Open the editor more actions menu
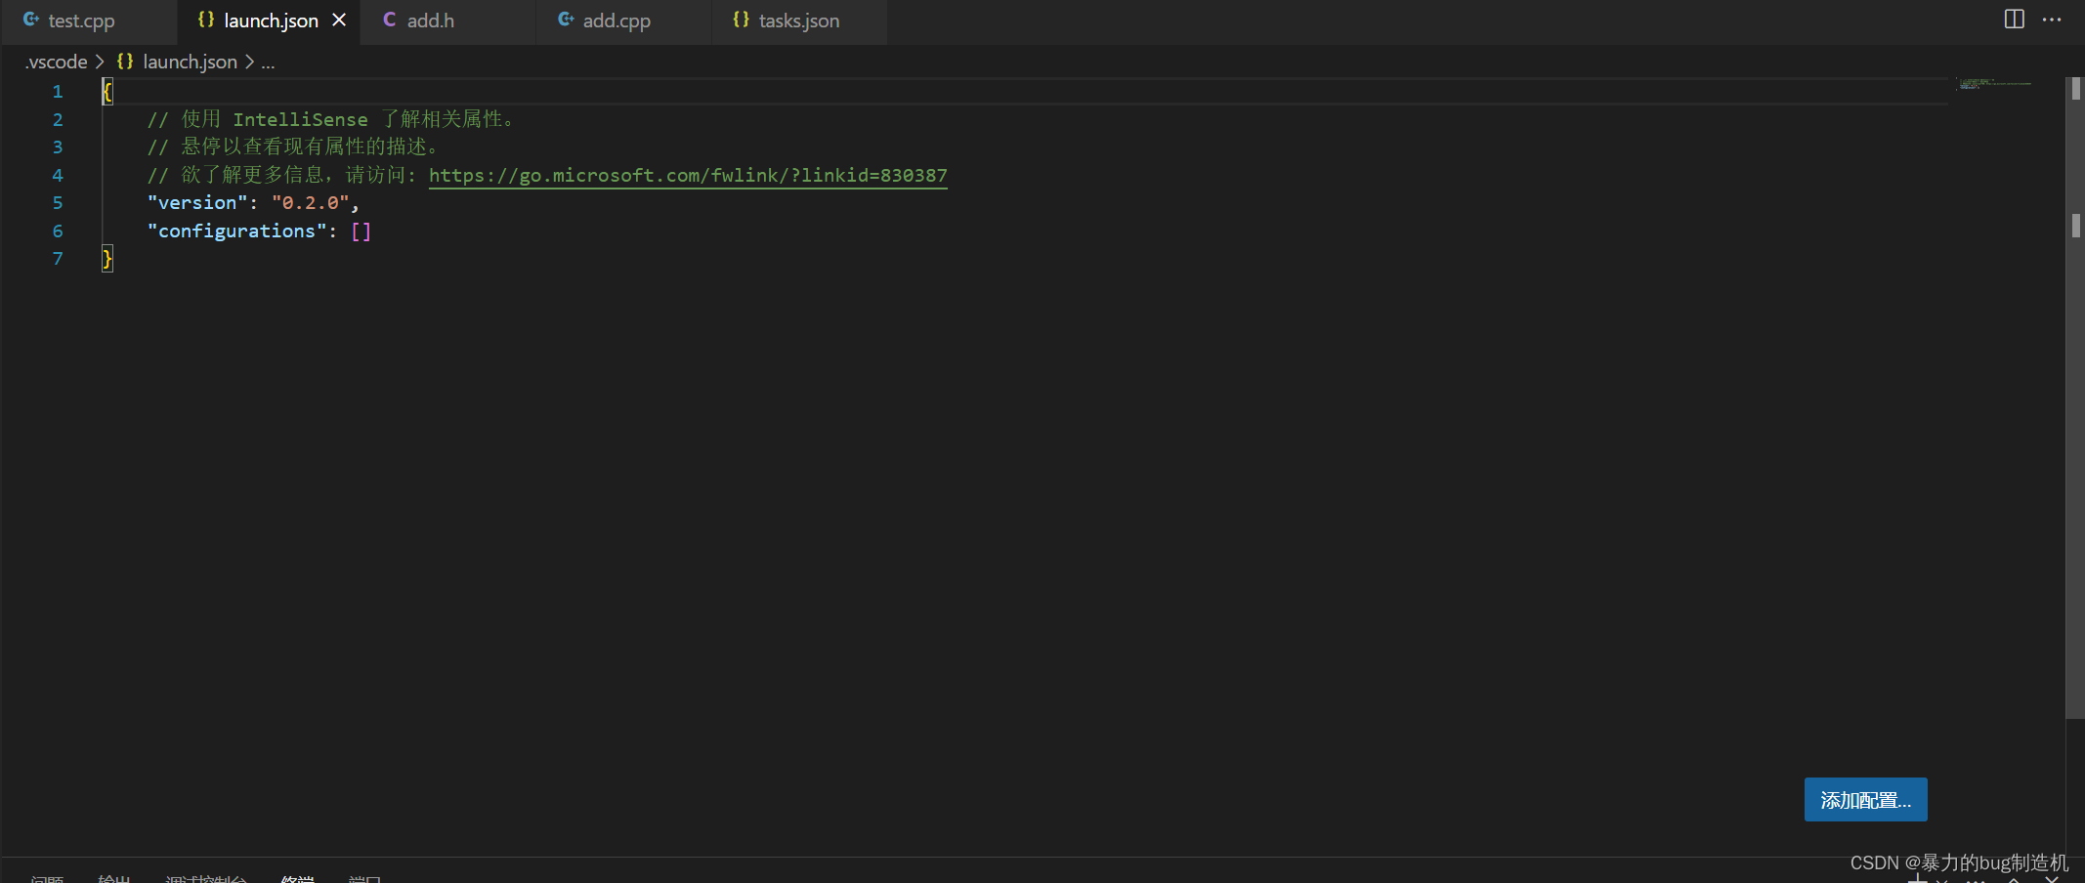This screenshot has width=2085, height=883. [x=2052, y=19]
